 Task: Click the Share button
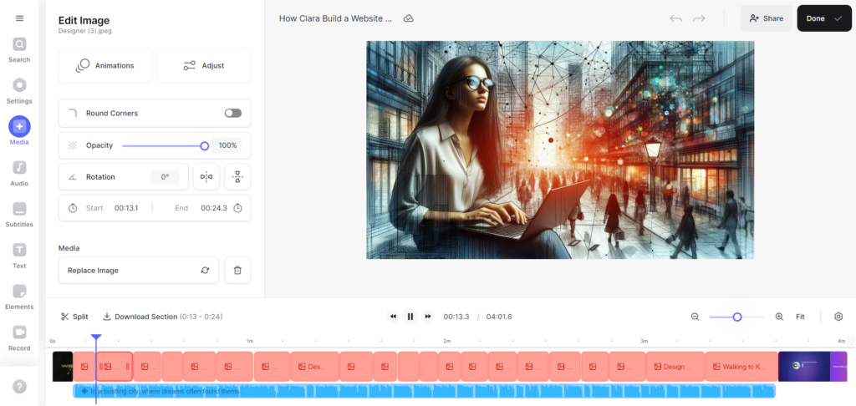pos(767,18)
